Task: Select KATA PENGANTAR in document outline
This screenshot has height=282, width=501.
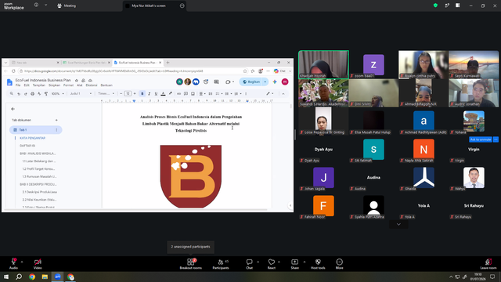Action: (33, 138)
